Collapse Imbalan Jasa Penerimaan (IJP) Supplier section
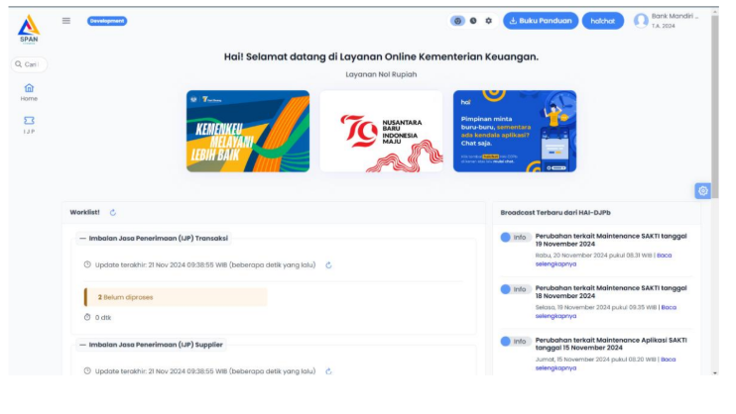 [x=83, y=345]
